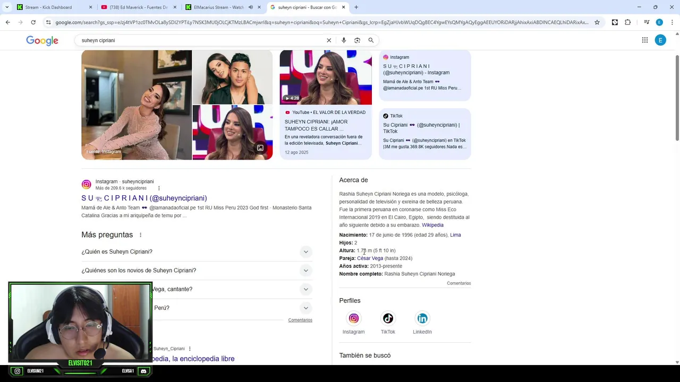
Task: Open LinkedIn profile icon under Perfiles
Action: (422, 318)
